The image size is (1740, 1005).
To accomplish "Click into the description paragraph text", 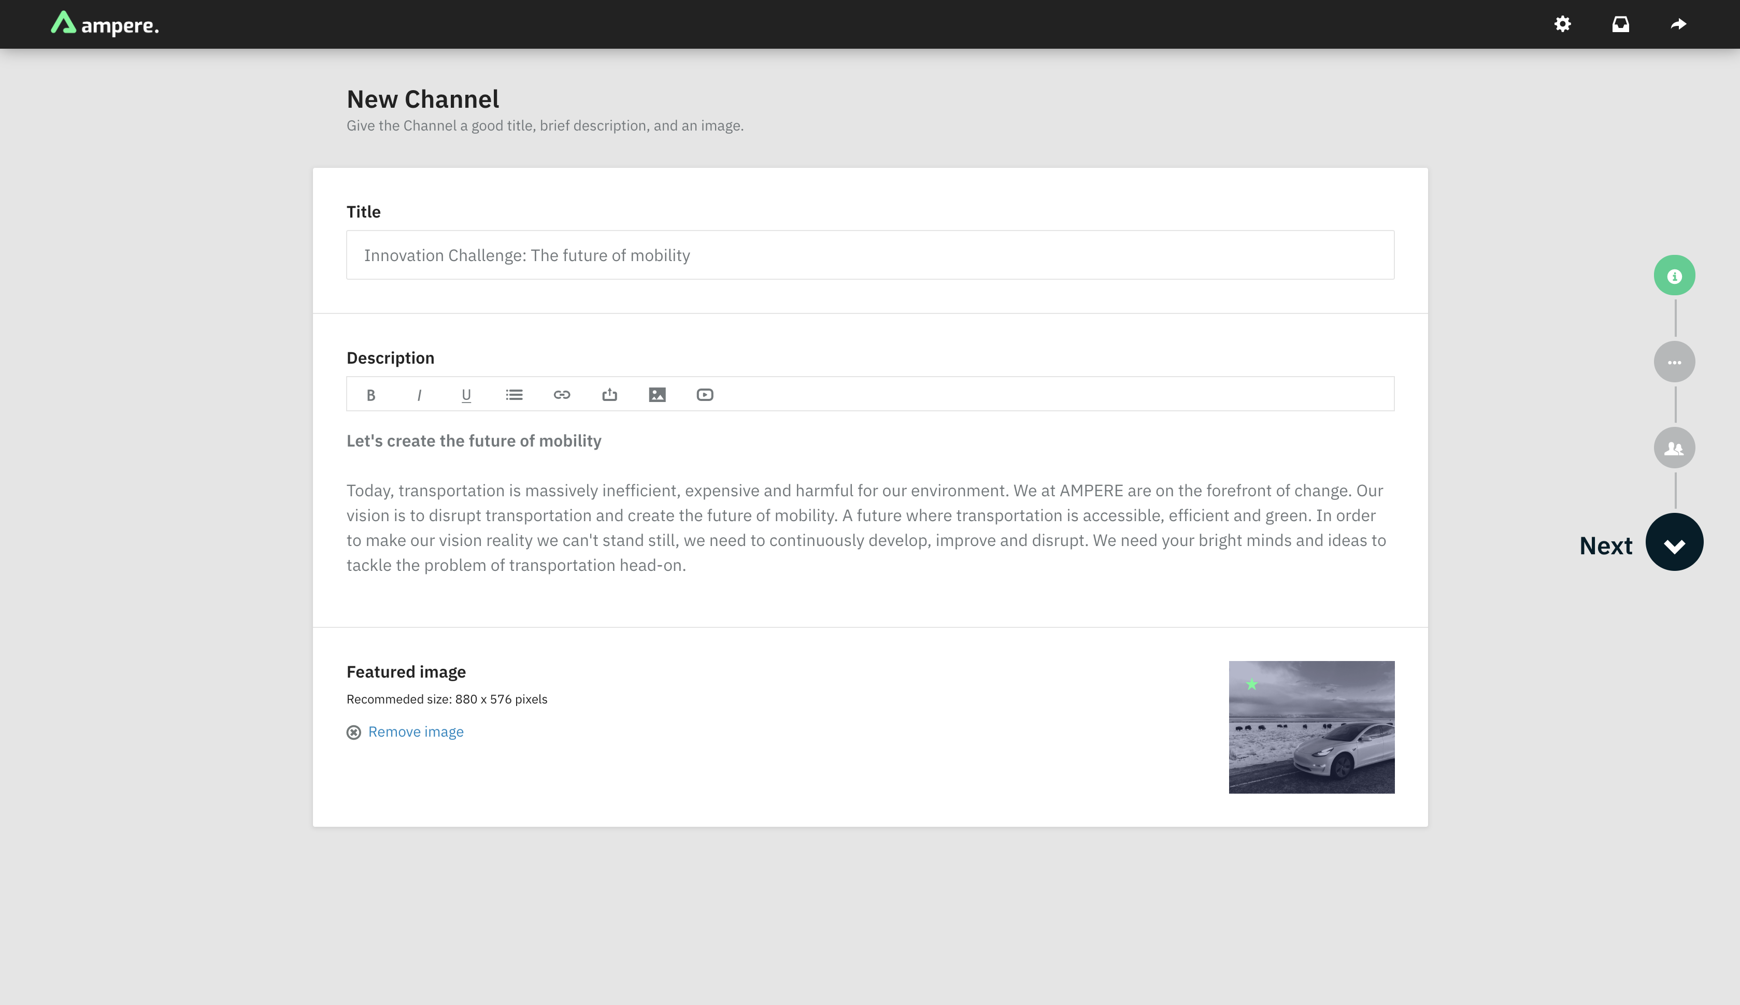I will [866, 527].
